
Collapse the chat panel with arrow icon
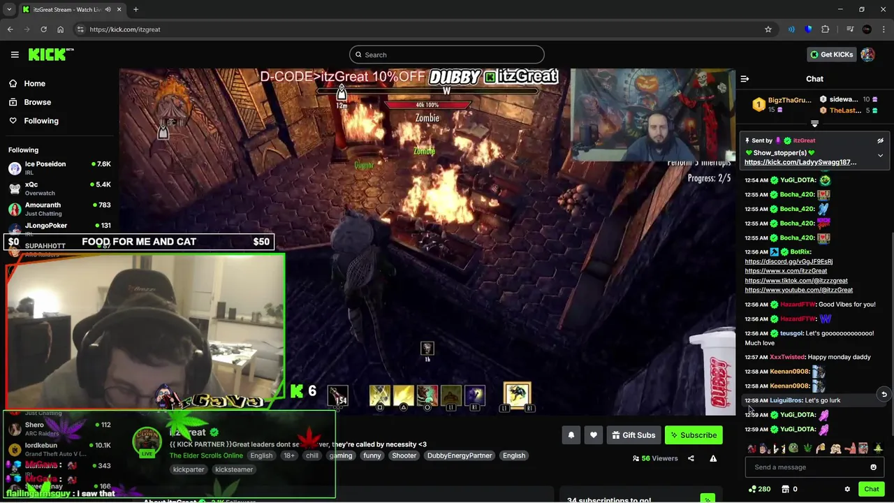[745, 79]
